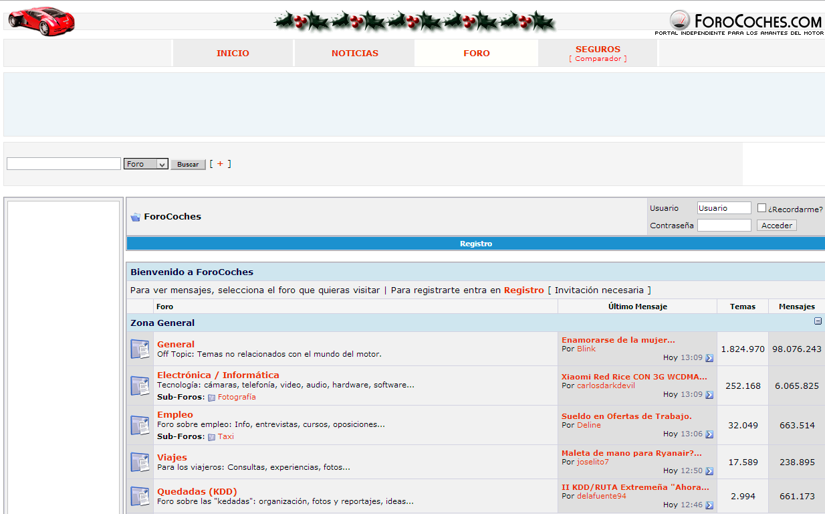Viewport: 825px width, 514px height.
Task: Click General topic count 1.824.970
Action: (743, 349)
